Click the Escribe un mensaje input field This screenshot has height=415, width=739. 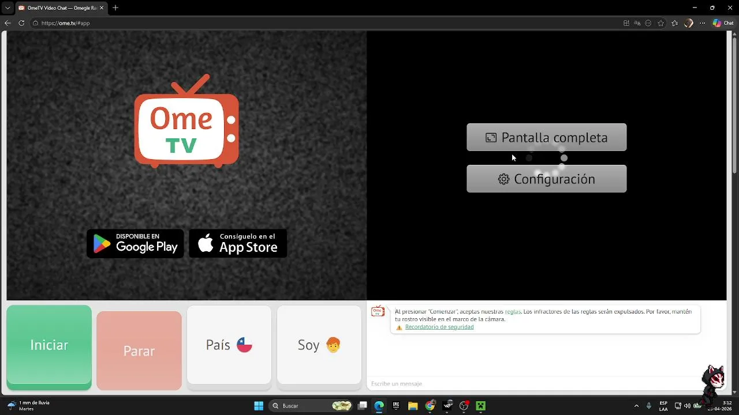pyautogui.click(x=534, y=383)
